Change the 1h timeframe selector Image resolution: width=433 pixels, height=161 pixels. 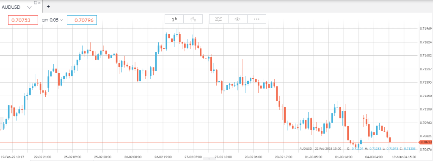click(x=174, y=19)
